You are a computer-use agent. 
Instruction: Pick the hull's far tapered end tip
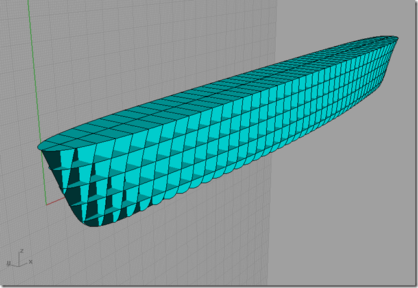tap(395, 39)
